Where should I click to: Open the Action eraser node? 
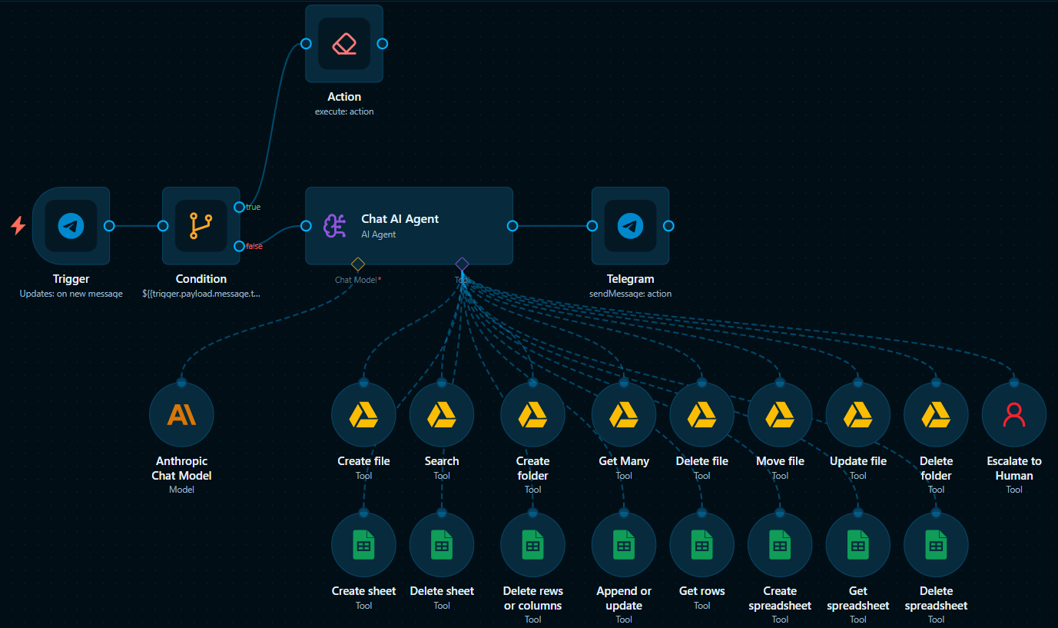[344, 44]
